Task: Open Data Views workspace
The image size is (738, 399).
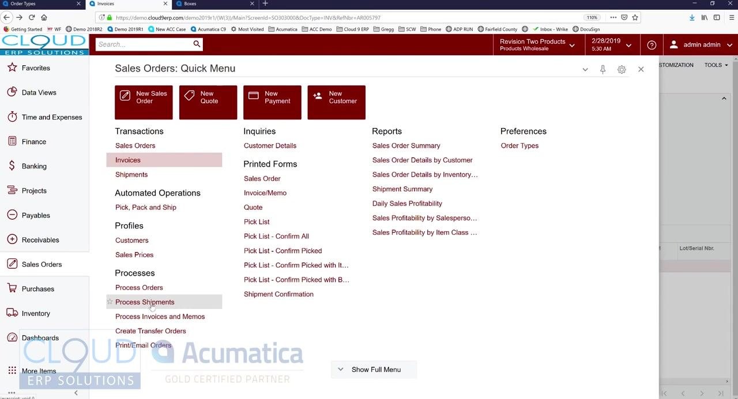Action: click(x=39, y=92)
